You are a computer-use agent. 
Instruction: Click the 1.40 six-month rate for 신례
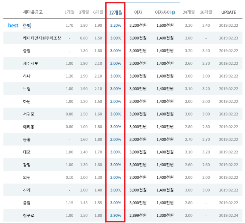coord(98,190)
